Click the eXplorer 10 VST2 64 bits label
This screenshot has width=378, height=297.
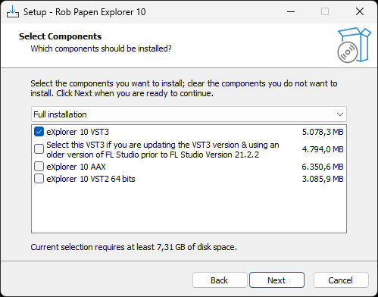click(91, 179)
